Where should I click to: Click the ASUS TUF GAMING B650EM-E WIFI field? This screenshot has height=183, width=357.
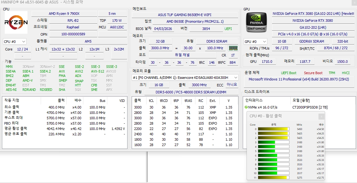185,15
